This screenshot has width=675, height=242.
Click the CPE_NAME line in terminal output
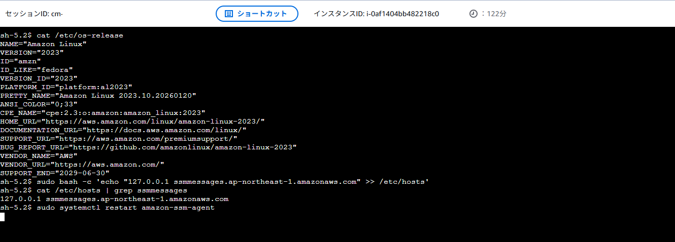coord(103,112)
